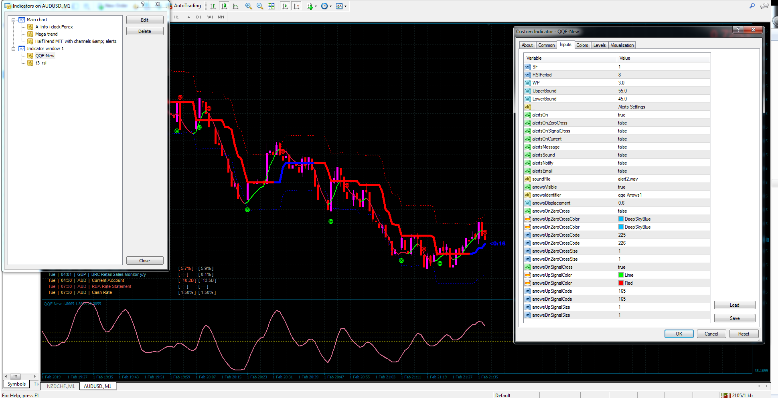
Task: Select the candlestick chart icon
Action: pos(224,6)
